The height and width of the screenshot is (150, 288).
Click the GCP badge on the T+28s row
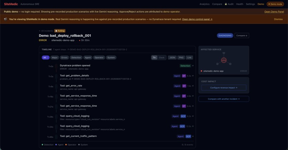(x=183, y=116)
